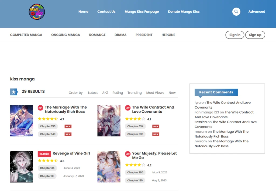Open Advanced search
The height and width of the screenshot is (191, 276).
257,12
